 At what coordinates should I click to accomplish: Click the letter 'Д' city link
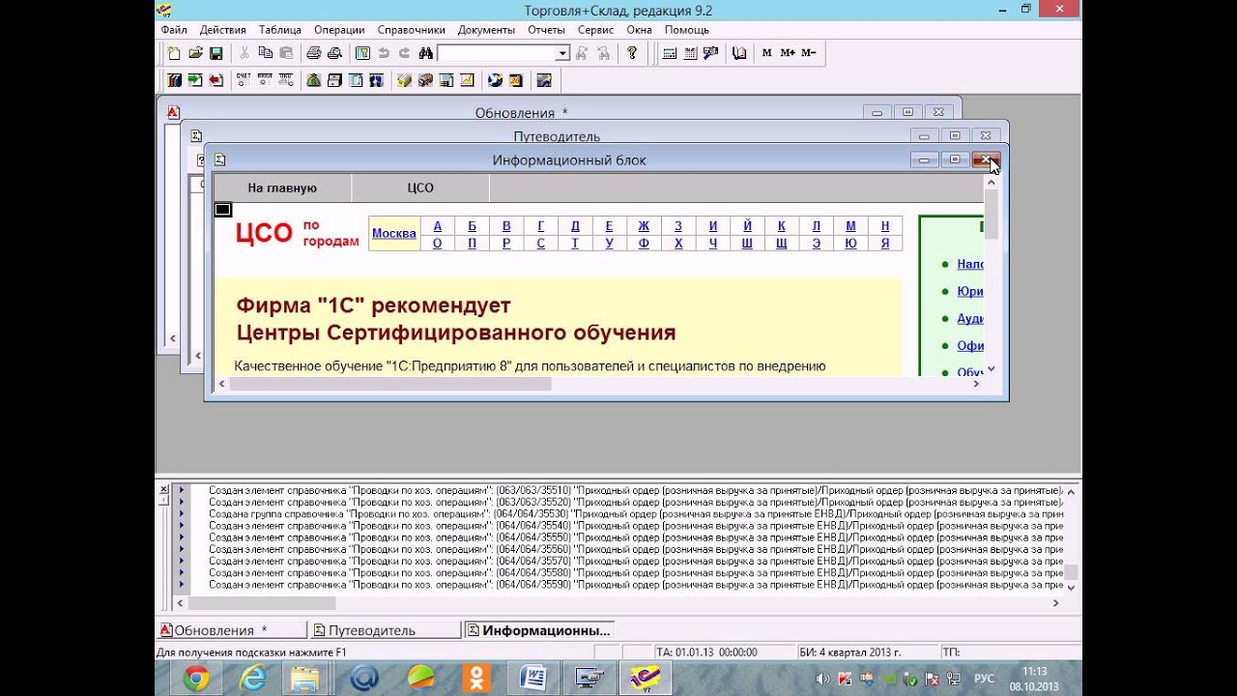[x=575, y=225]
